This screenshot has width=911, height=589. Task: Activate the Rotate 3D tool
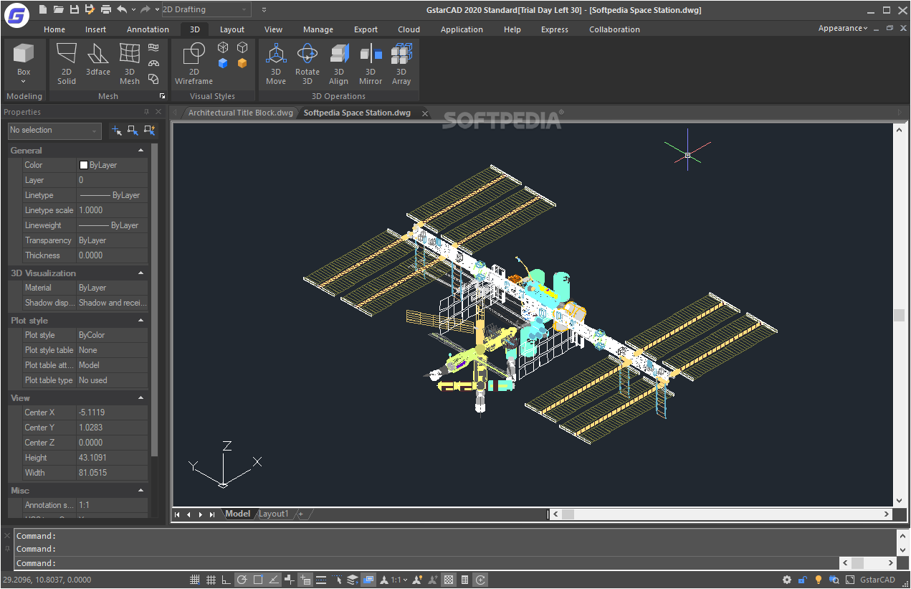click(307, 63)
